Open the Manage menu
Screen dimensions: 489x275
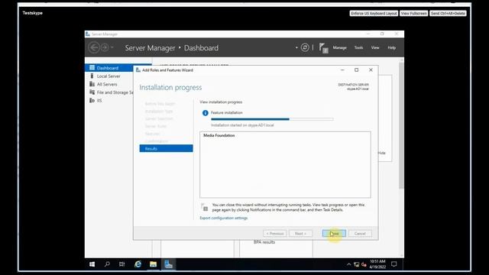pyautogui.click(x=339, y=47)
